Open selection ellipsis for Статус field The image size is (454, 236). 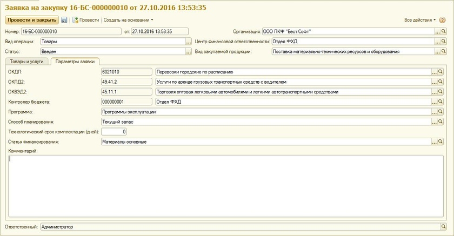189,52
